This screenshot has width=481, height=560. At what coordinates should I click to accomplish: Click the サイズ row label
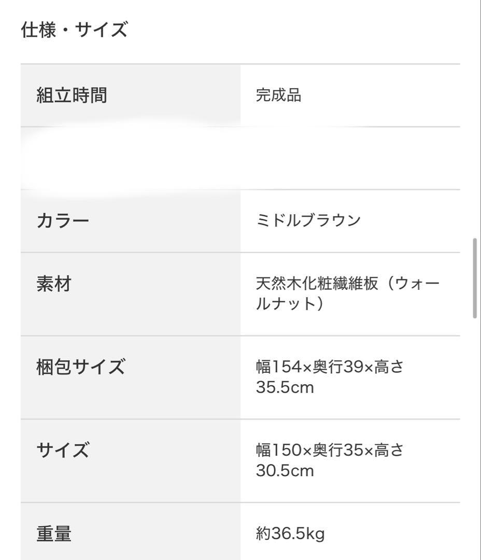click(63, 450)
